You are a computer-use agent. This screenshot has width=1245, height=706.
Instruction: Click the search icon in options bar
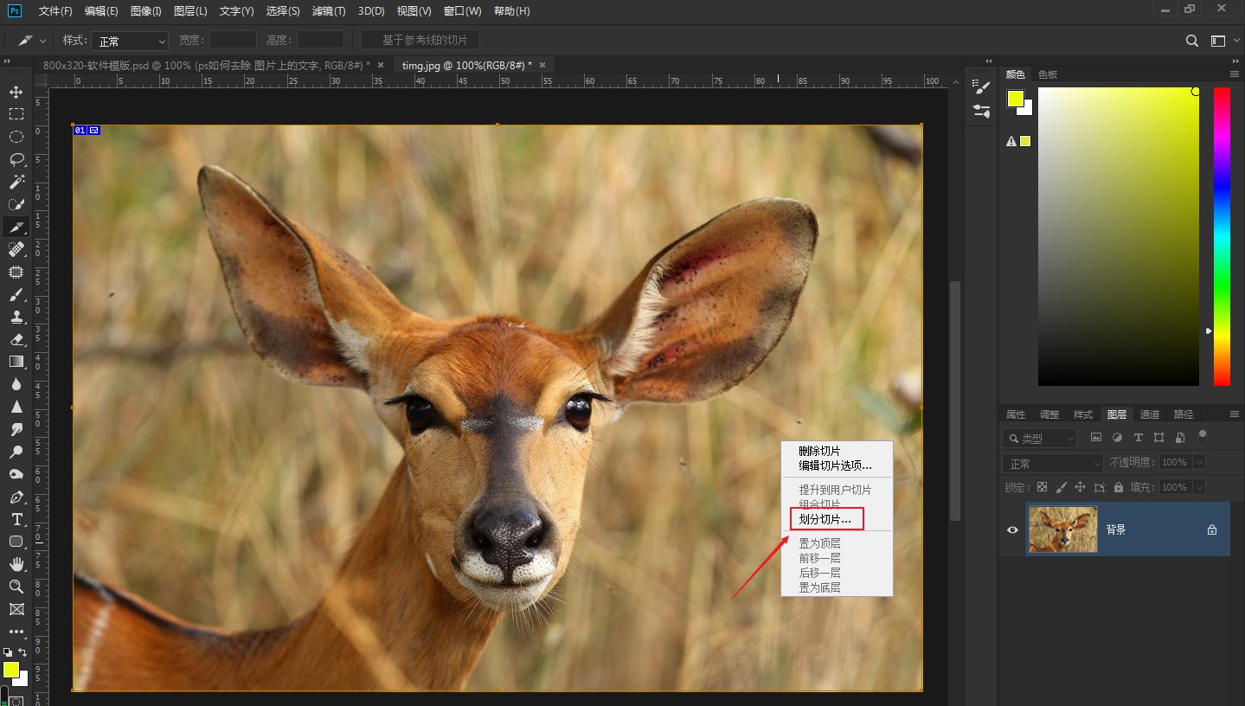pyautogui.click(x=1191, y=41)
